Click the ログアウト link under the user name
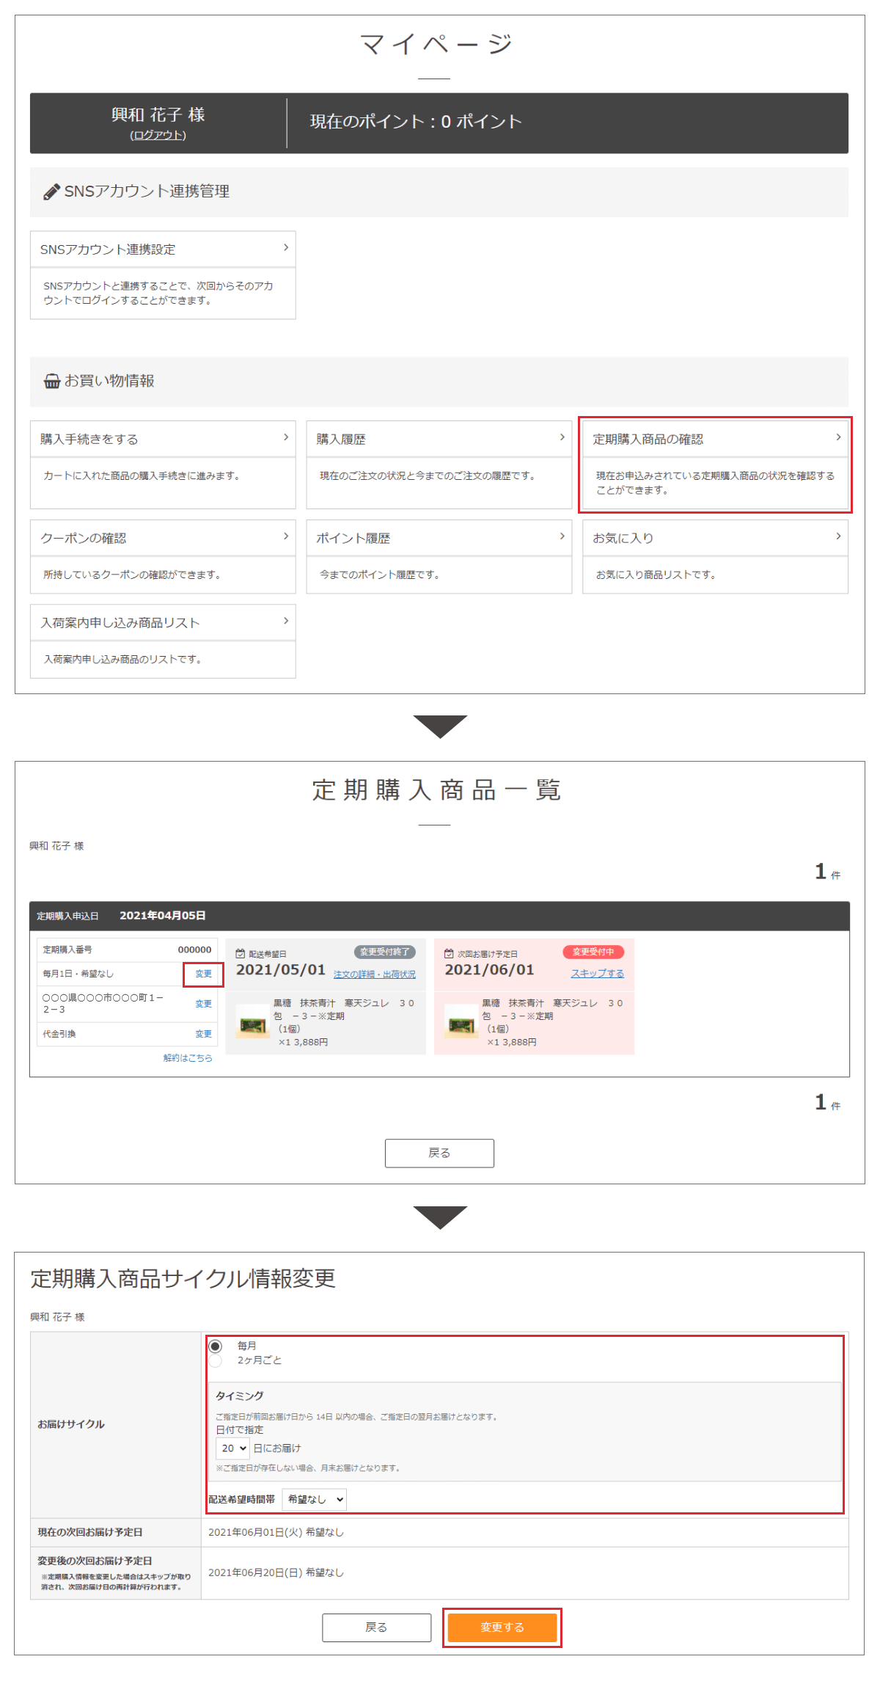This screenshot has width=880, height=1695. tap(158, 135)
